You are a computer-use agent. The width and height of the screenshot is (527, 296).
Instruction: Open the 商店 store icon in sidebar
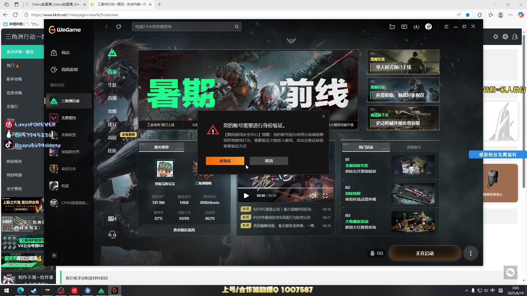pos(54,53)
